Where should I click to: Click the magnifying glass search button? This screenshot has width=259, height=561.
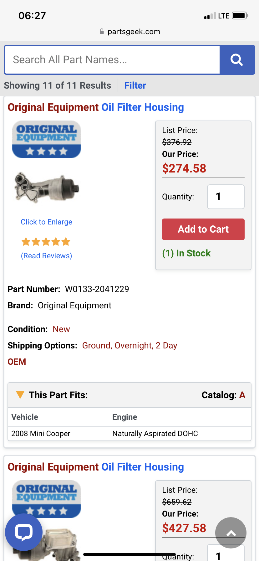tap(237, 60)
